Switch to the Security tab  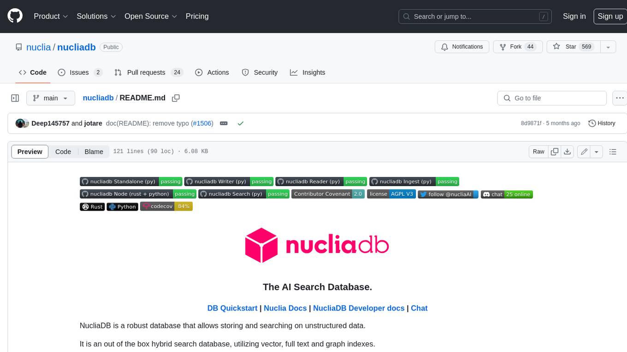pyautogui.click(x=260, y=72)
